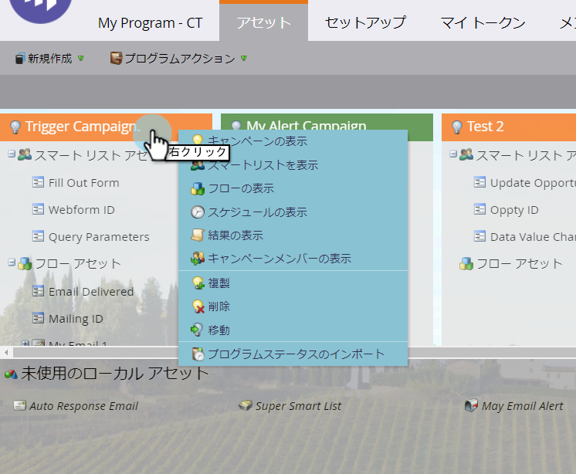
Task: Click the Test 2 lightbulb icon
Action: click(x=456, y=127)
